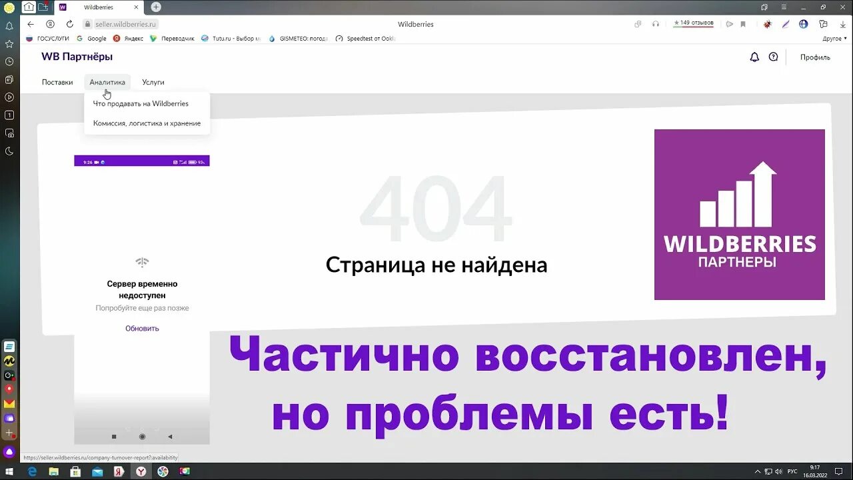Add a sidebar app with plus icon
The image size is (853, 480).
click(x=9, y=433)
